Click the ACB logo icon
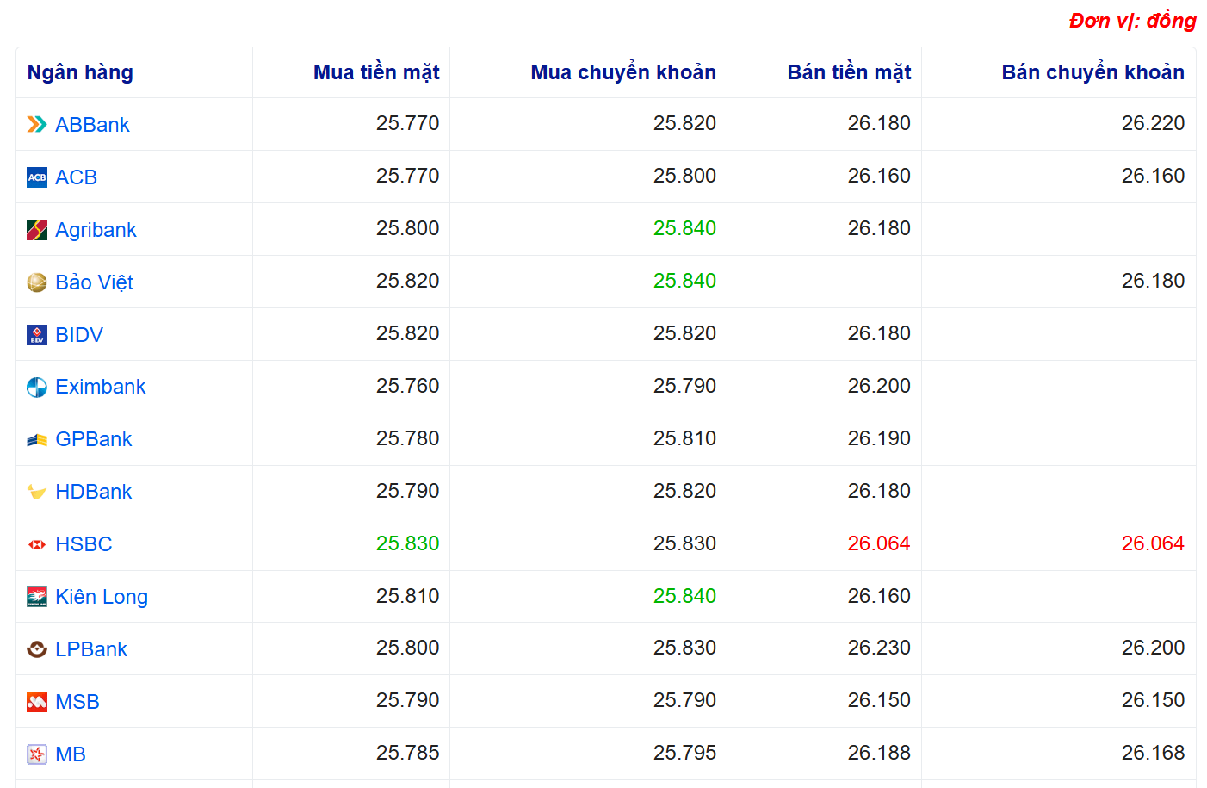The image size is (1207, 788). point(37,177)
